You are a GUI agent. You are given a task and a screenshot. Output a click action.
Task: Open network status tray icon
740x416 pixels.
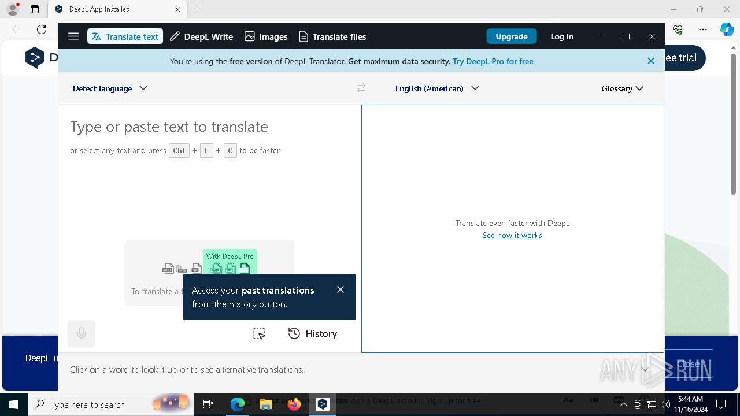tap(652, 404)
